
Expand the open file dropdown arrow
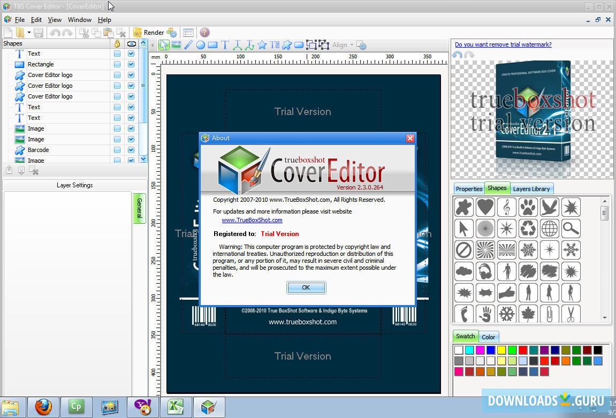tap(29, 33)
